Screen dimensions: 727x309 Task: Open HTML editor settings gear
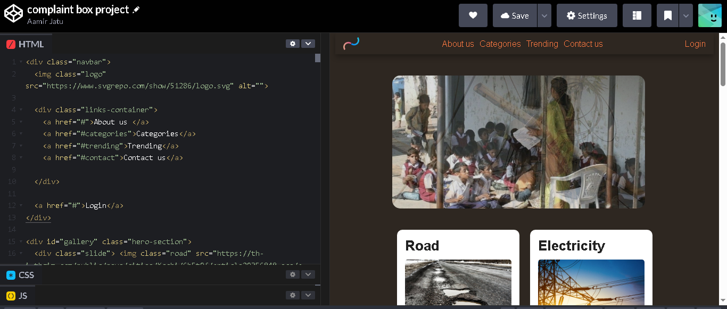[x=292, y=44]
